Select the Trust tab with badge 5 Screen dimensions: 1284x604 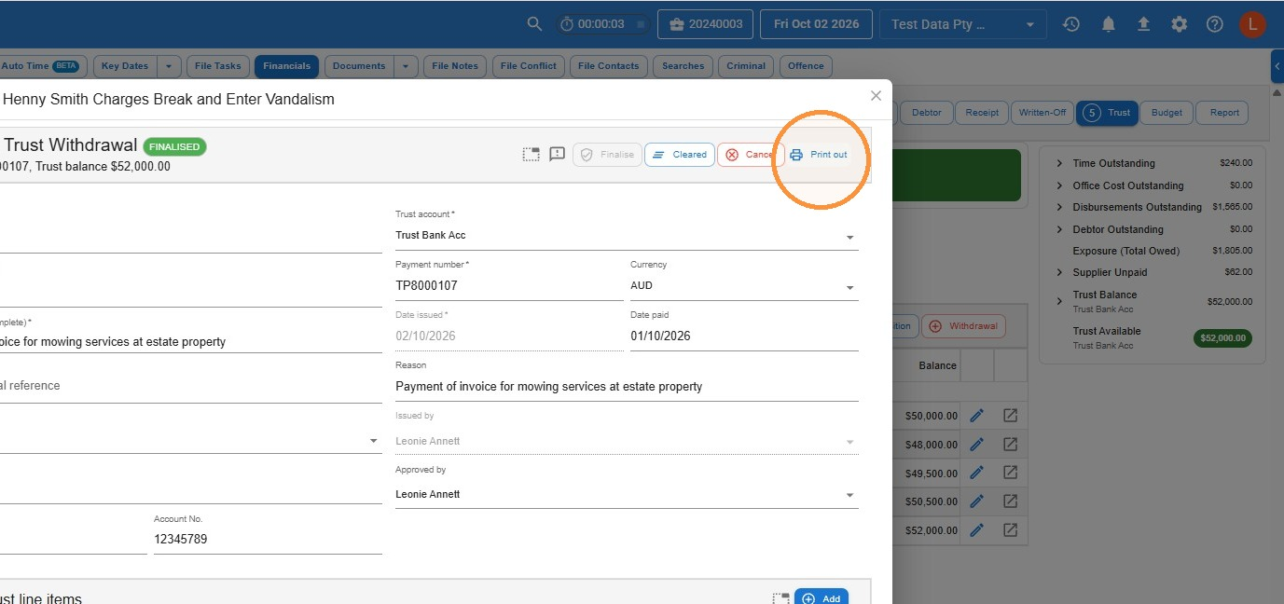[1107, 113]
